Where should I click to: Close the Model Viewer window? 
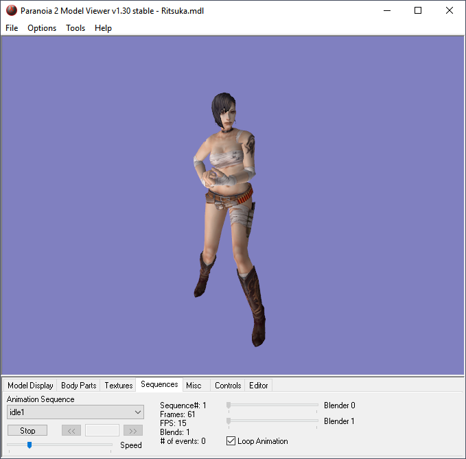[450, 11]
